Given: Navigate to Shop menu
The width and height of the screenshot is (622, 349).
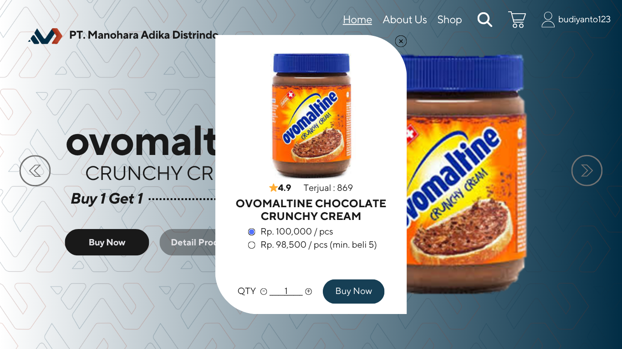Looking at the screenshot, I should [x=449, y=20].
